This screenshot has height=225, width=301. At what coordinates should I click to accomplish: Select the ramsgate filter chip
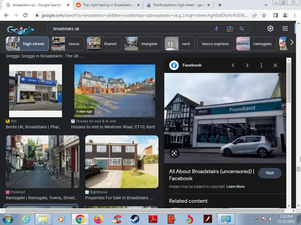coord(256,44)
